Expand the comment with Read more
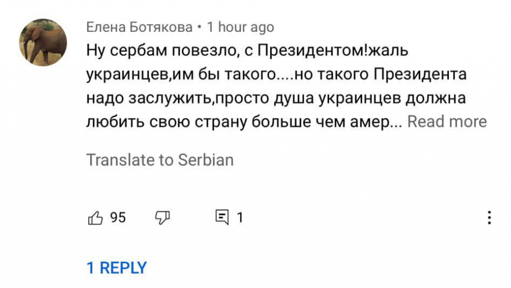Screen dimensions: 511x288 pos(447,121)
